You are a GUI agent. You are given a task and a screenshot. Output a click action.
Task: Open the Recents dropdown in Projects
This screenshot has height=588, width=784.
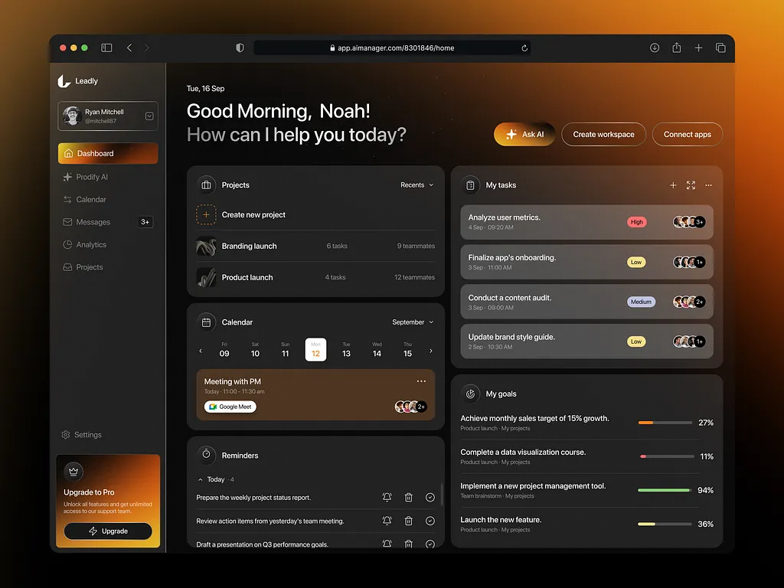(x=416, y=185)
